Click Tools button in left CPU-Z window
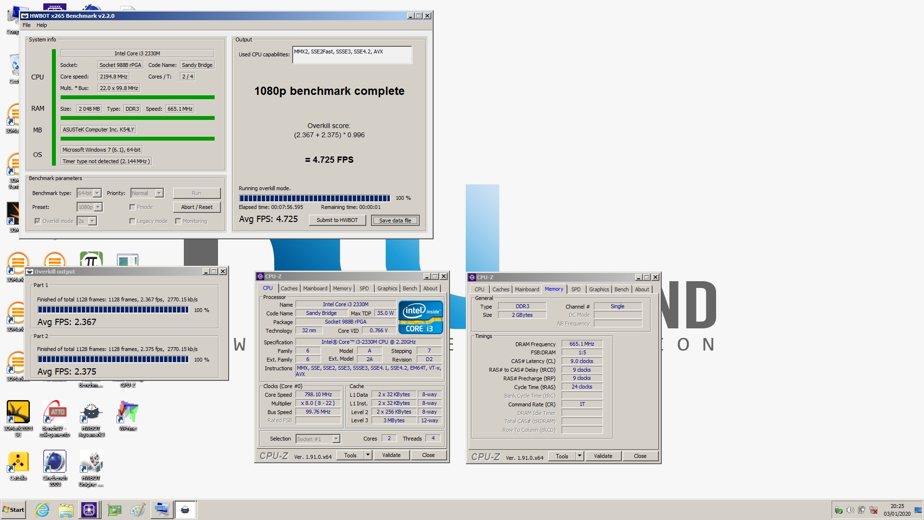 pos(350,455)
